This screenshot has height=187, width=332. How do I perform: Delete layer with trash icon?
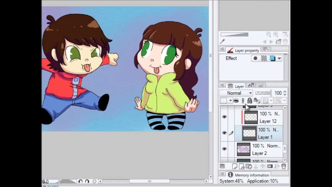[283, 166]
